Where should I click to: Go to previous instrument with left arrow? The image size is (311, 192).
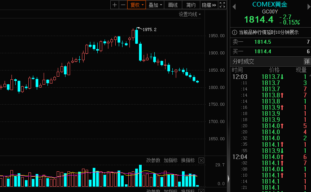click(234, 5)
